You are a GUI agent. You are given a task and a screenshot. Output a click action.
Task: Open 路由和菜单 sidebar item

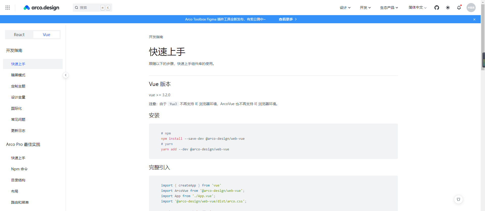tap(33, 202)
